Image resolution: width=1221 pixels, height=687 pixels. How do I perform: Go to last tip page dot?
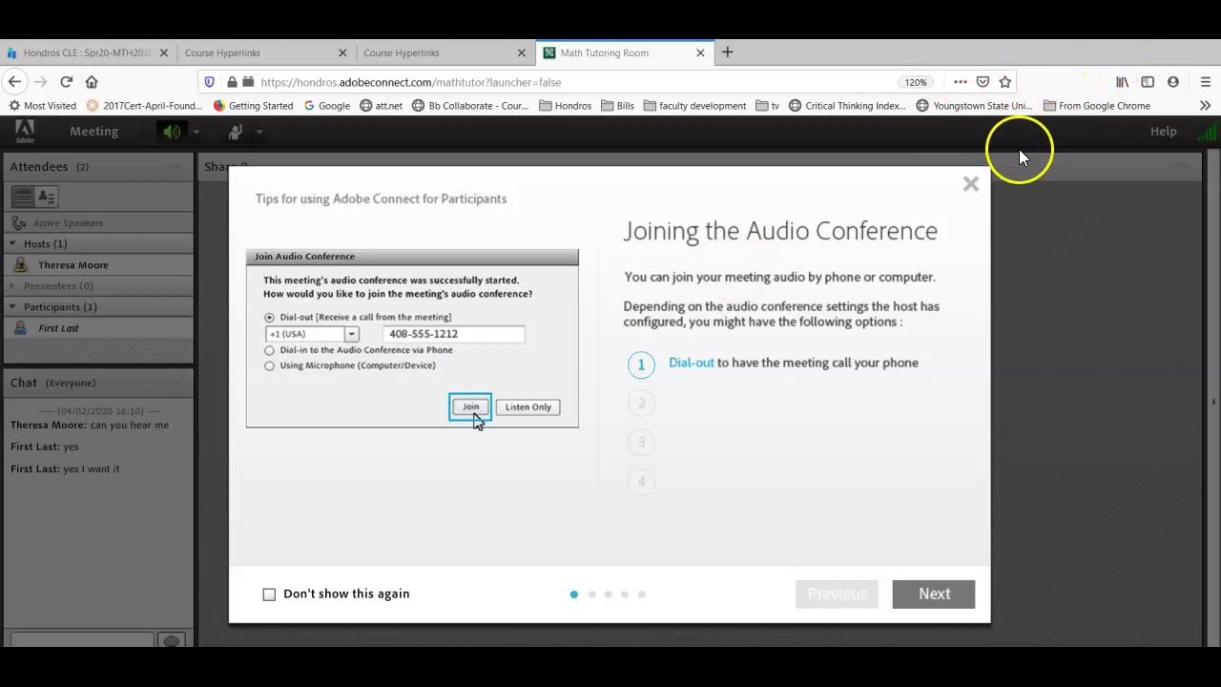point(642,594)
